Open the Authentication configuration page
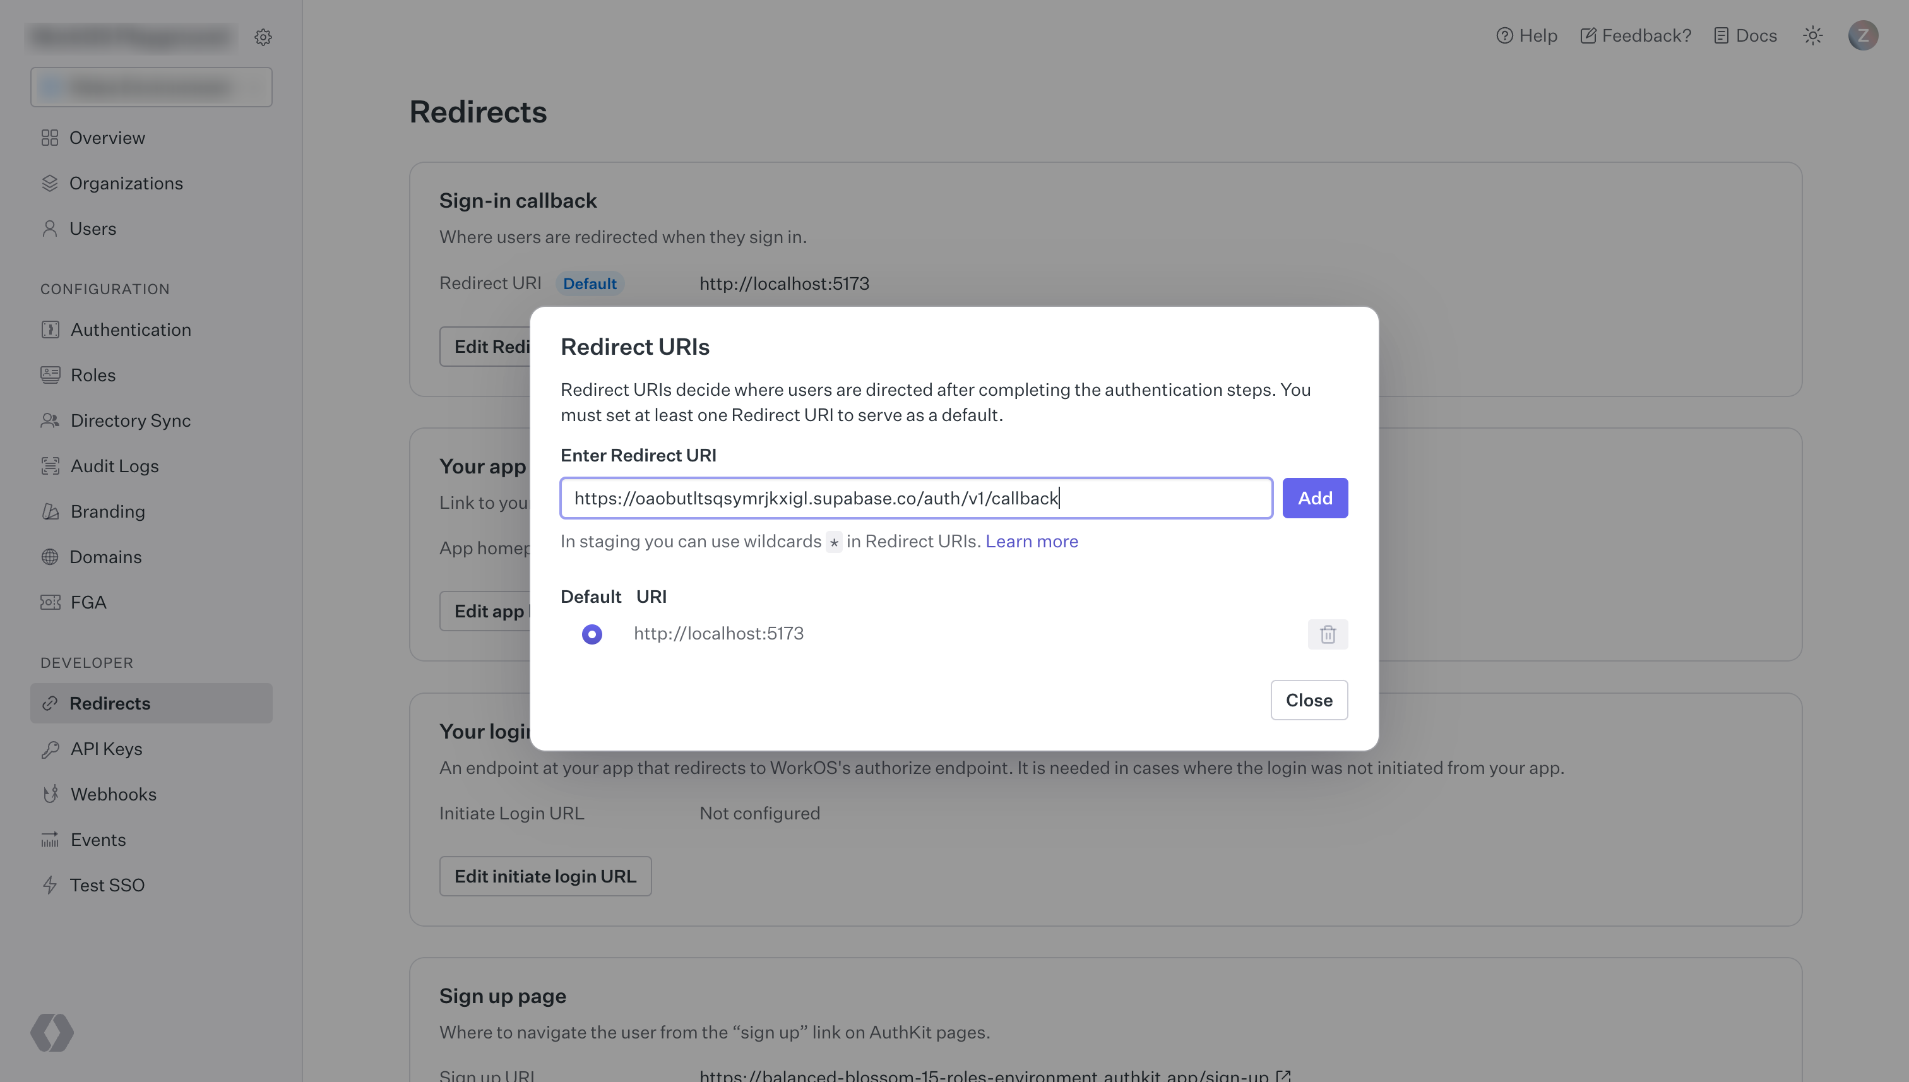The width and height of the screenshot is (1909, 1082). pyautogui.click(x=131, y=329)
